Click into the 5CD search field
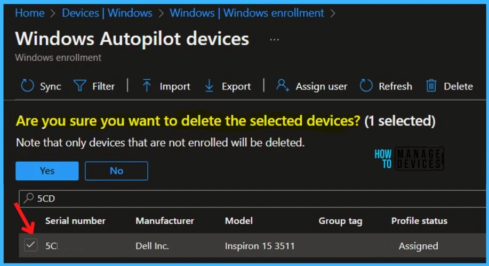 pyautogui.click(x=253, y=198)
